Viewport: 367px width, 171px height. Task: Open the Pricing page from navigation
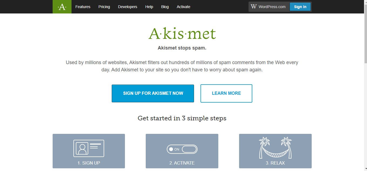point(104,7)
